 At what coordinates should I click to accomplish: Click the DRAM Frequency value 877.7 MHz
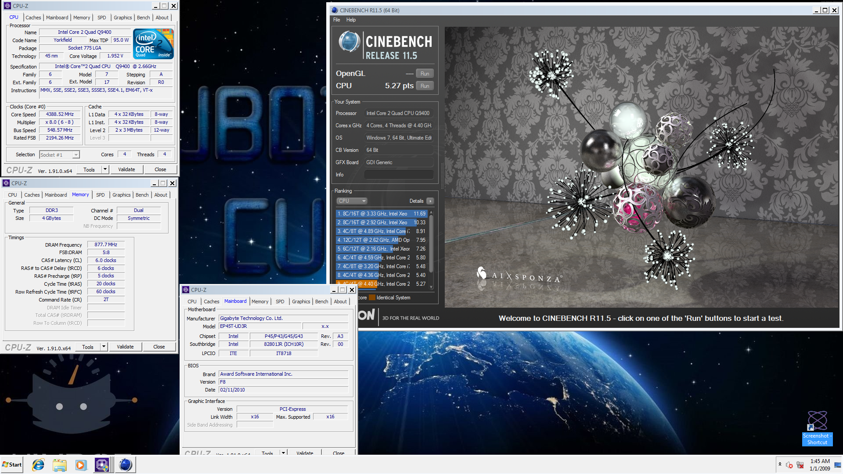(x=106, y=245)
